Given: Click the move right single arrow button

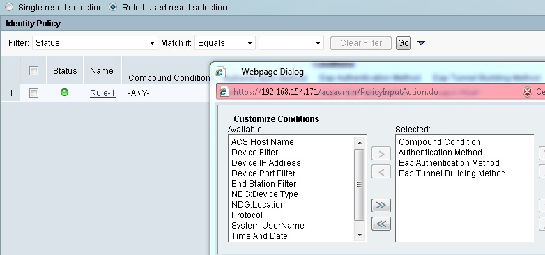Looking at the screenshot, I should (381, 154).
